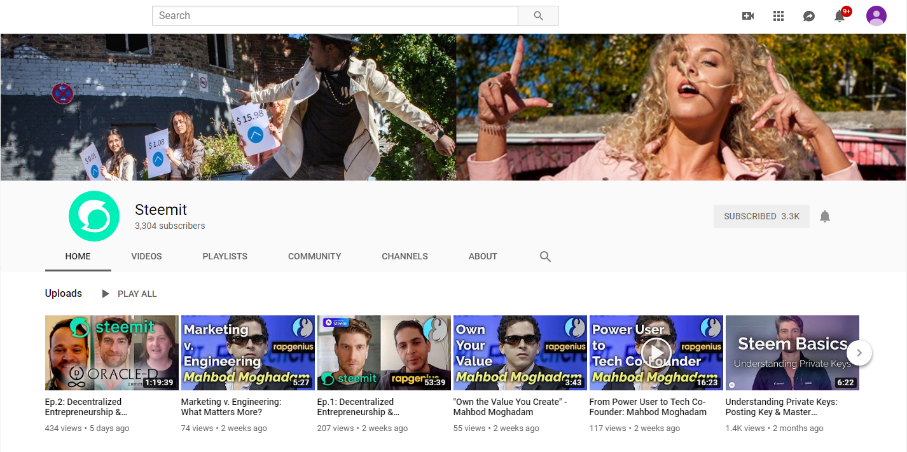Click the 3,304 subscribers text

point(170,226)
